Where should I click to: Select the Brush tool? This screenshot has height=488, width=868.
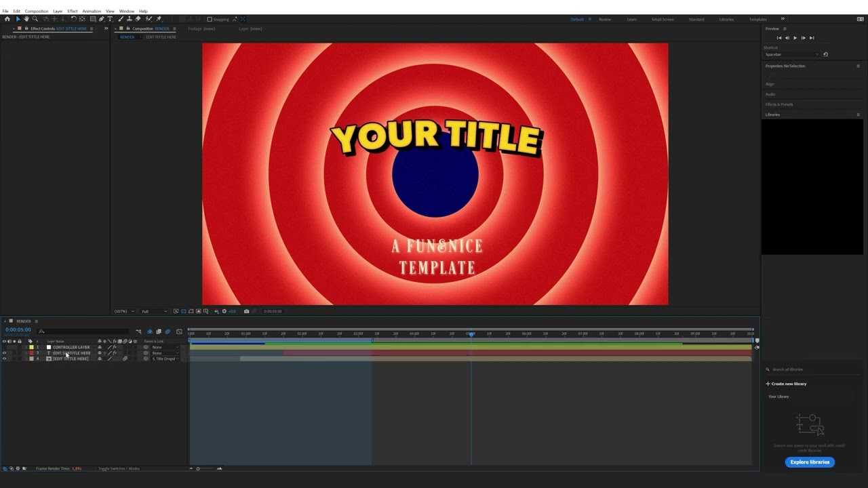[121, 19]
